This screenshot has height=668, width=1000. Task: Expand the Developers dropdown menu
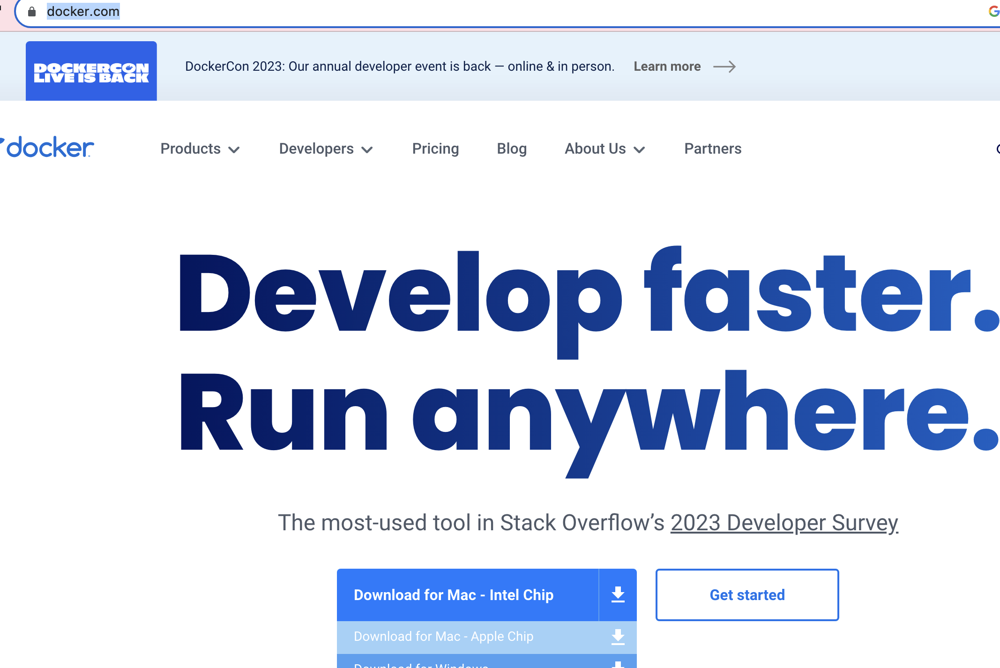[326, 149]
